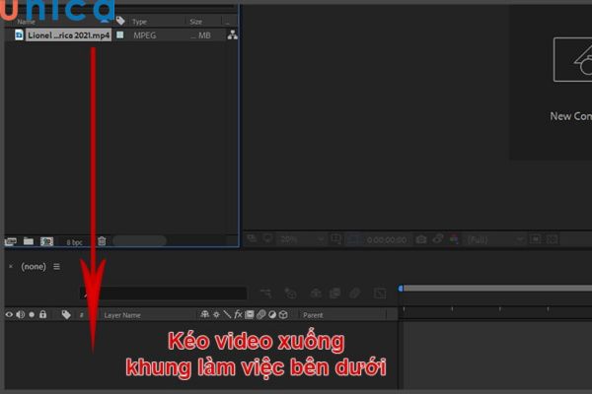Click the Quality slash column icon
The image size is (592, 394).
pos(227,314)
